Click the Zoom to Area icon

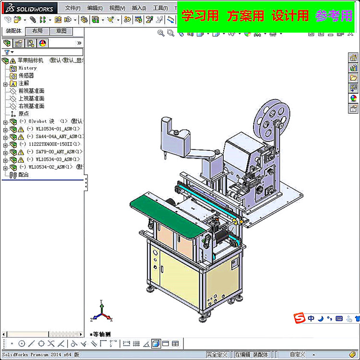[170, 33]
